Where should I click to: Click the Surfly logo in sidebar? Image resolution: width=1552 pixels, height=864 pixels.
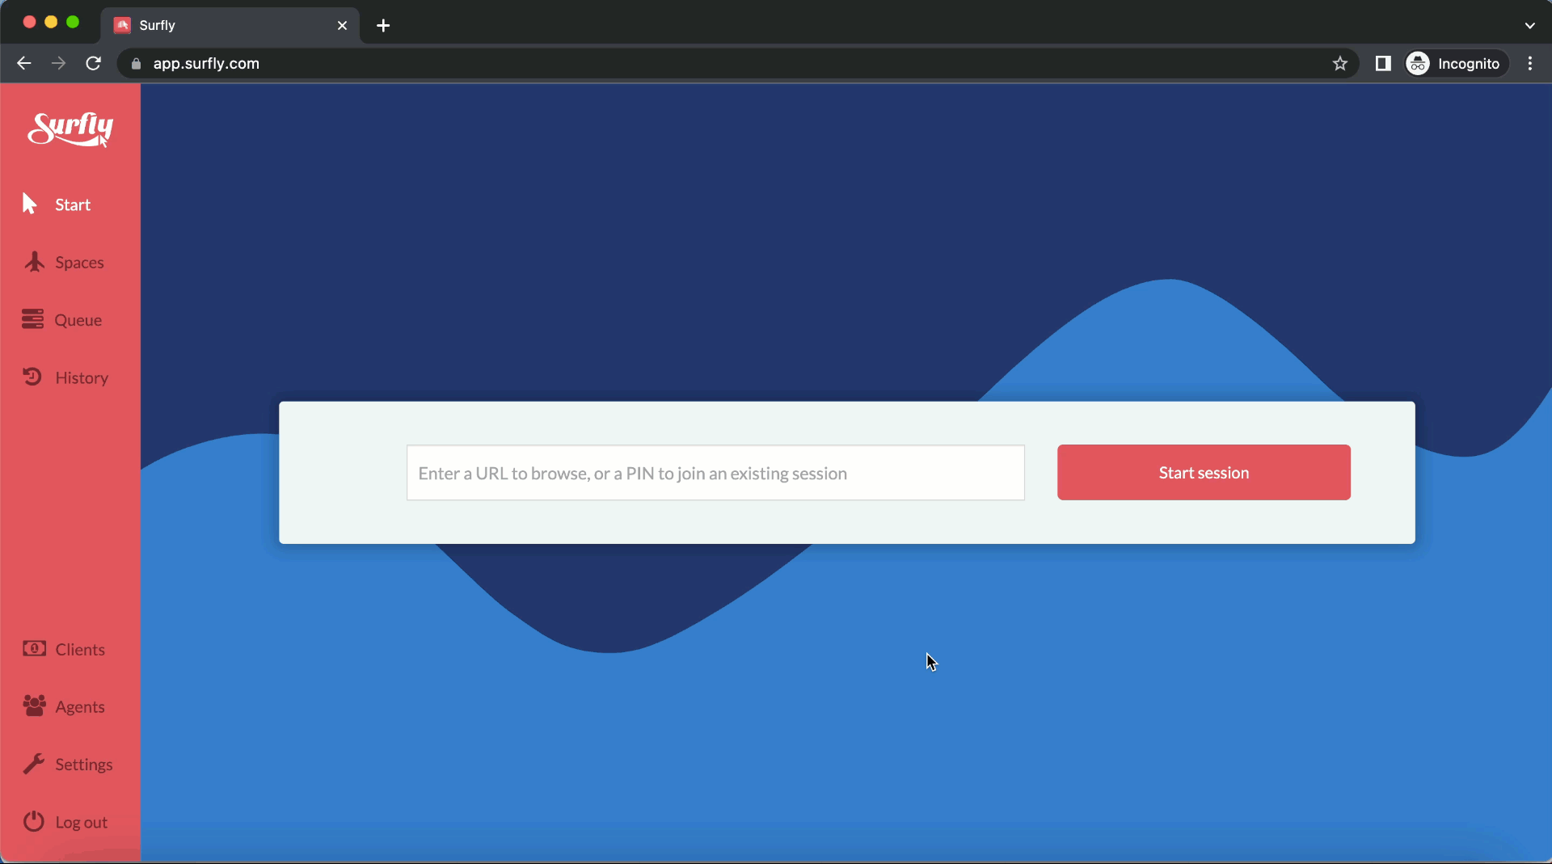(70, 129)
